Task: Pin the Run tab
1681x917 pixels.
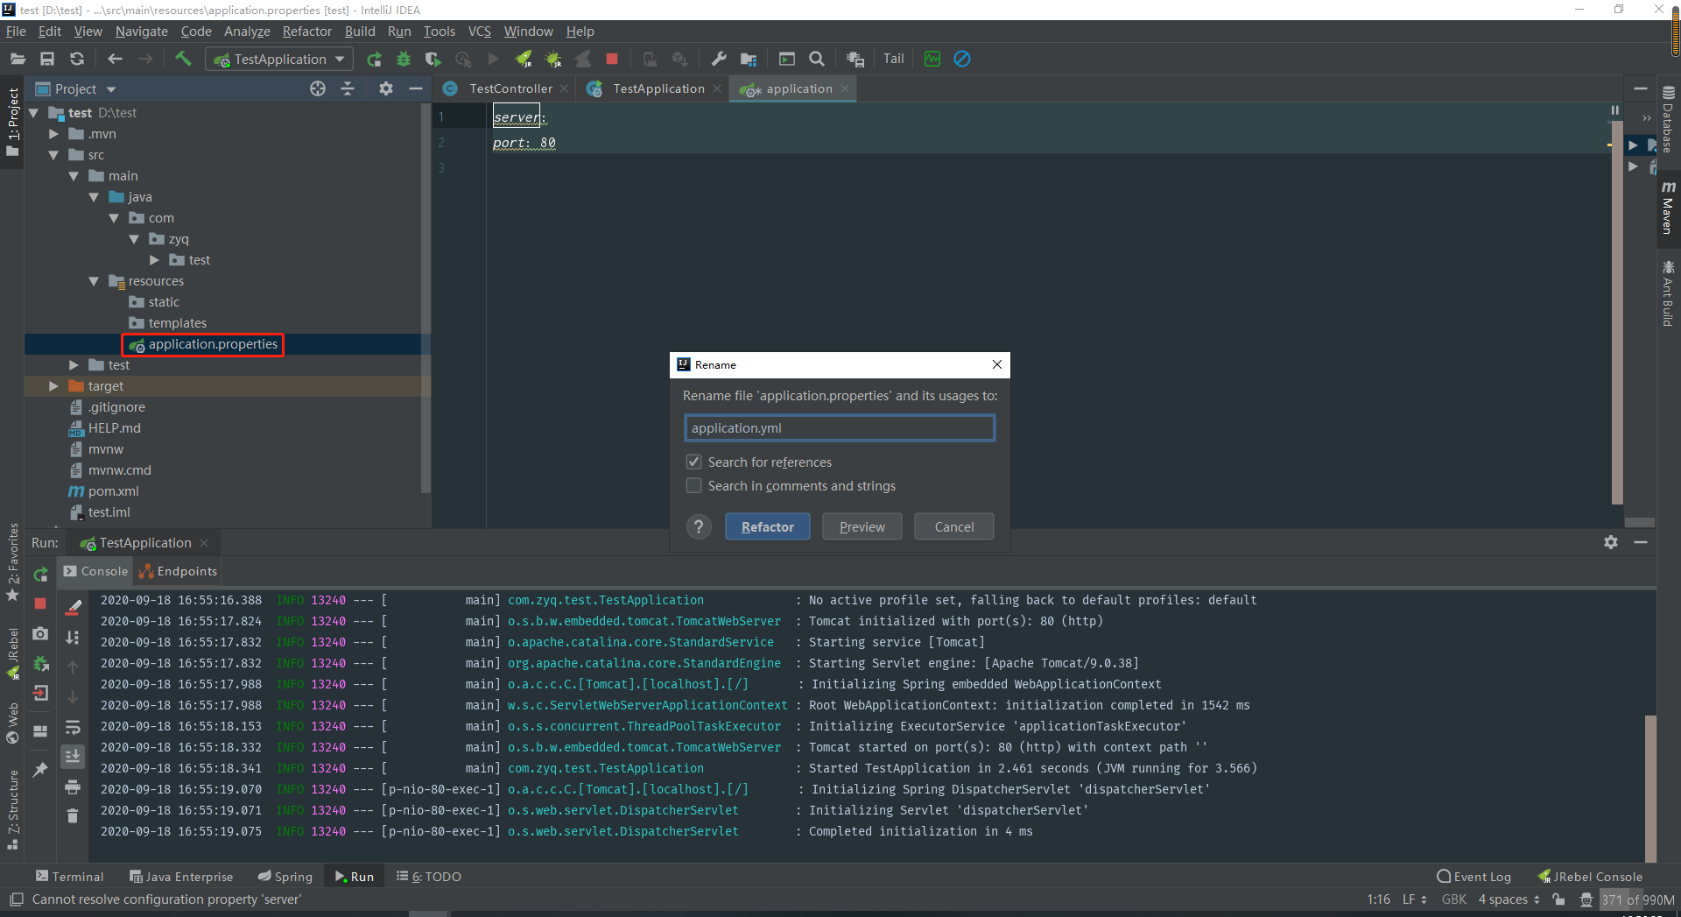Action: coord(40,769)
